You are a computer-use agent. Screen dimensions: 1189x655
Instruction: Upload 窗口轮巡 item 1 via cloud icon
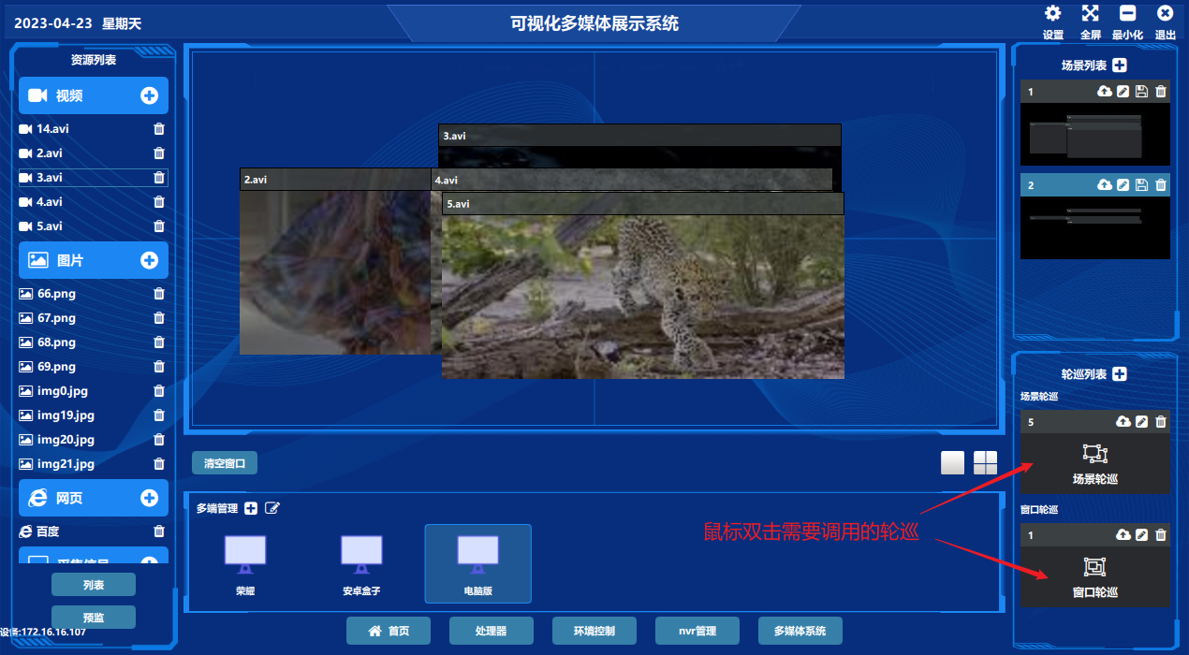click(1123, 535)
